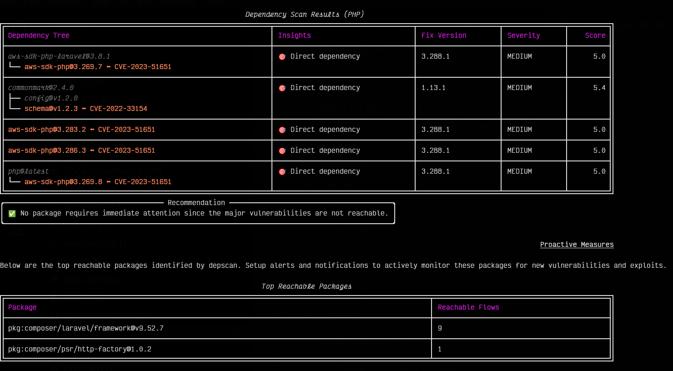The image size is (673, 371).
Task: Expand the php@latest dependency tree
Action: pyautogui.click(x=28, y=171)
